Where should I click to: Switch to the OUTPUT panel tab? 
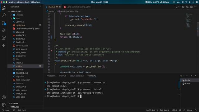coord(62,76)
